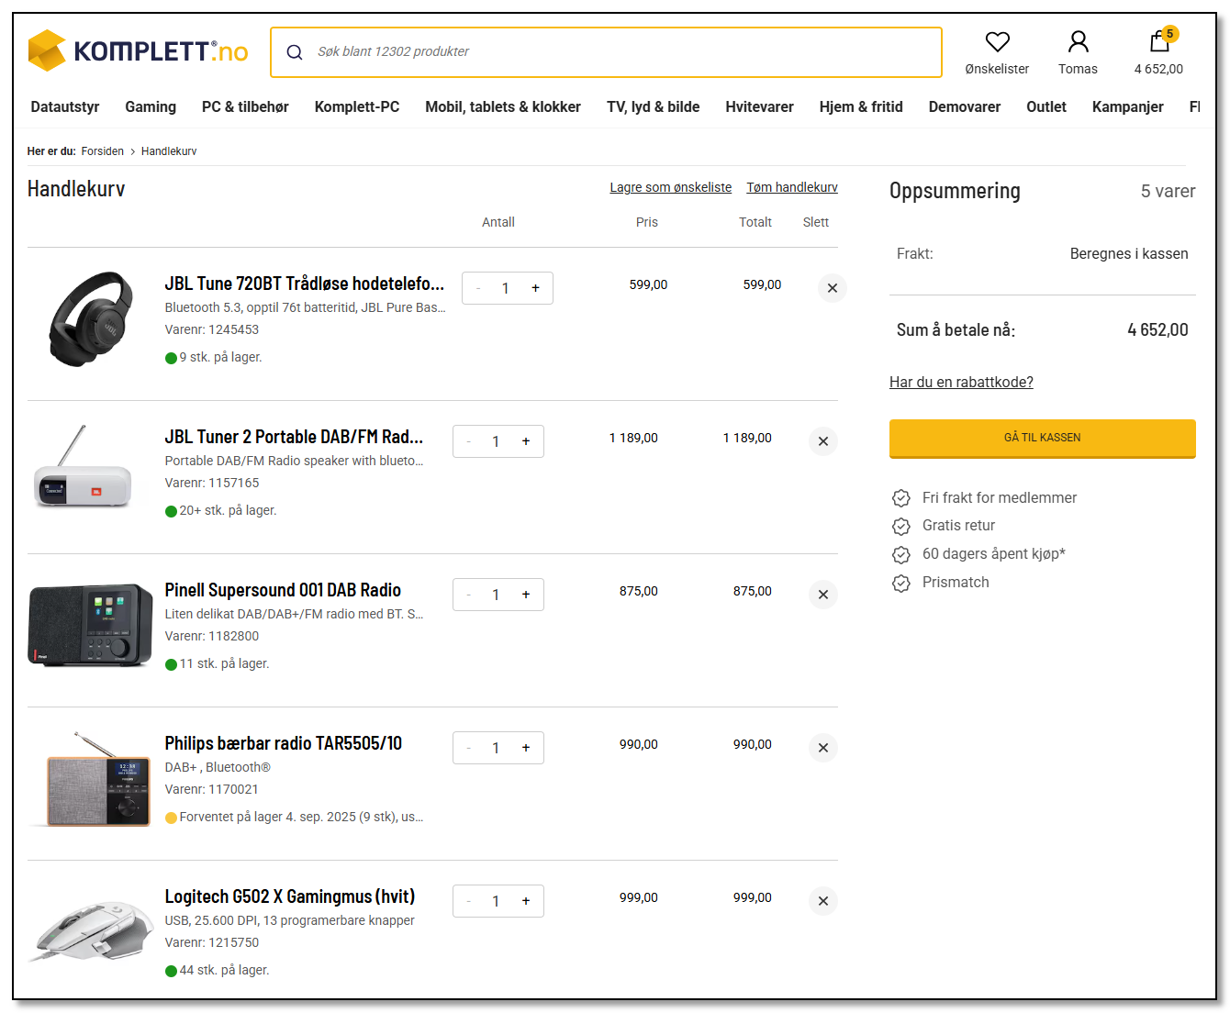The height and width of the screenshot is (1013, 1230).
Task: Increase quantity of JBL Tuner 2 radio
Action: pos(526,441)
